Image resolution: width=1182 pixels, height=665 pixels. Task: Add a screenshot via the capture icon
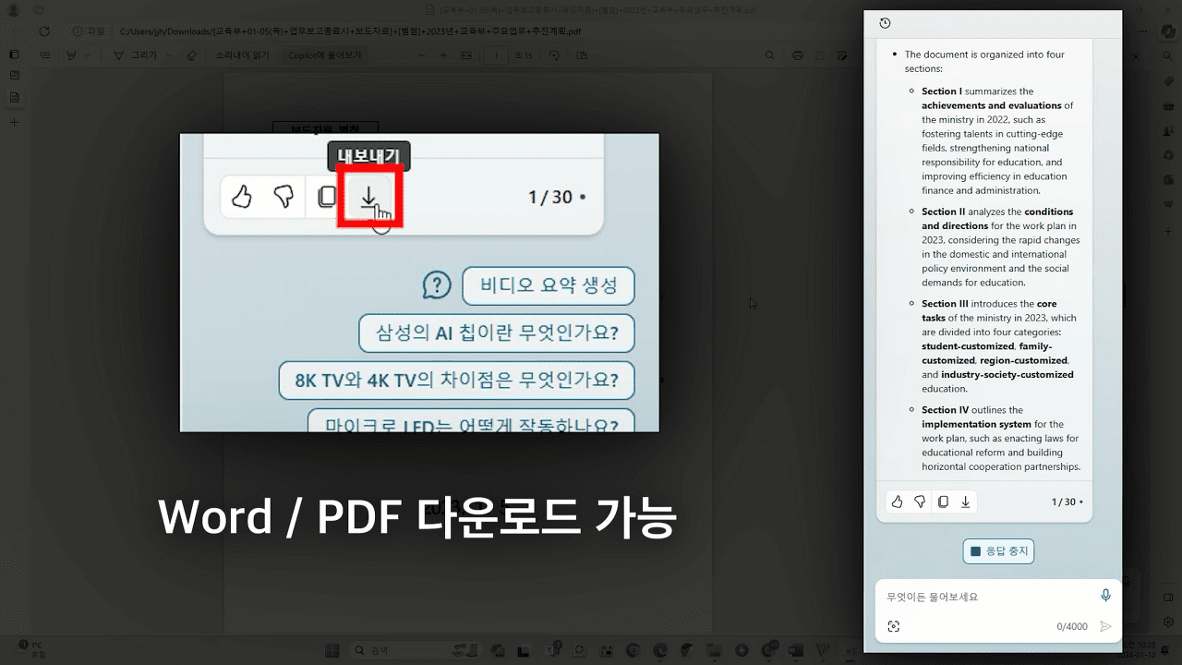(893, 626)
